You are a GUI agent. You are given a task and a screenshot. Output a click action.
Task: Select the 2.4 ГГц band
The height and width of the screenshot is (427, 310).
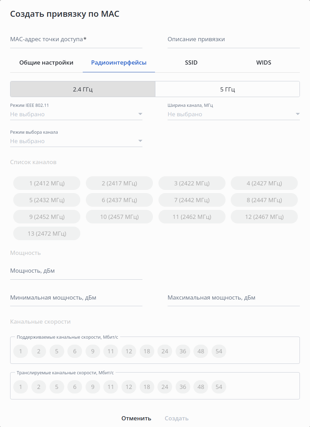pyautogui.click(x=83, y=89)
